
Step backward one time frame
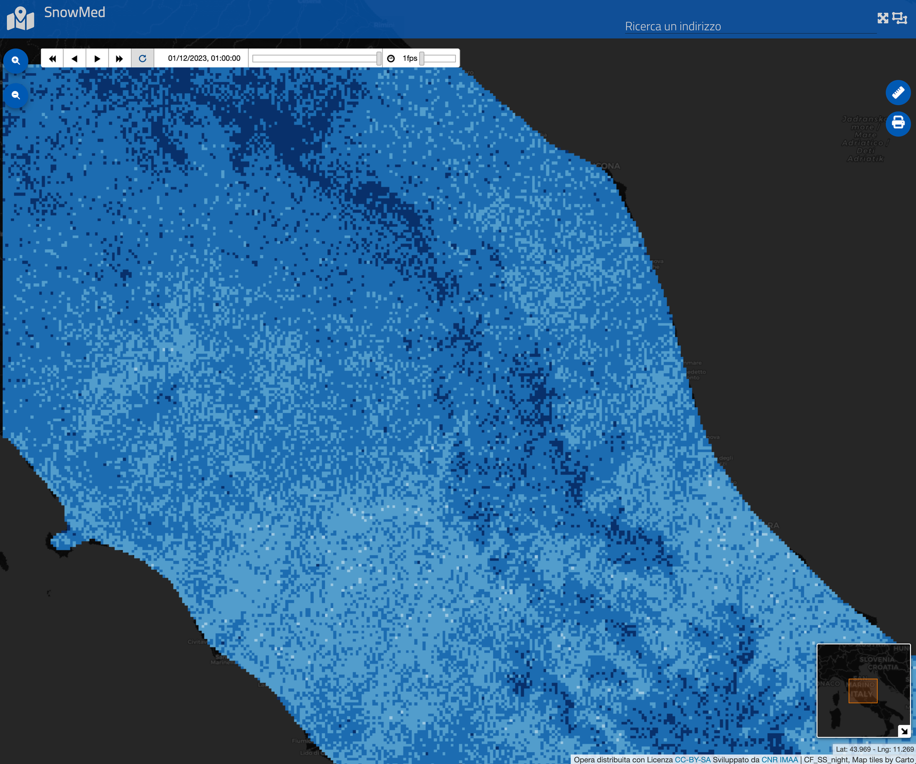tap(75, 59)
